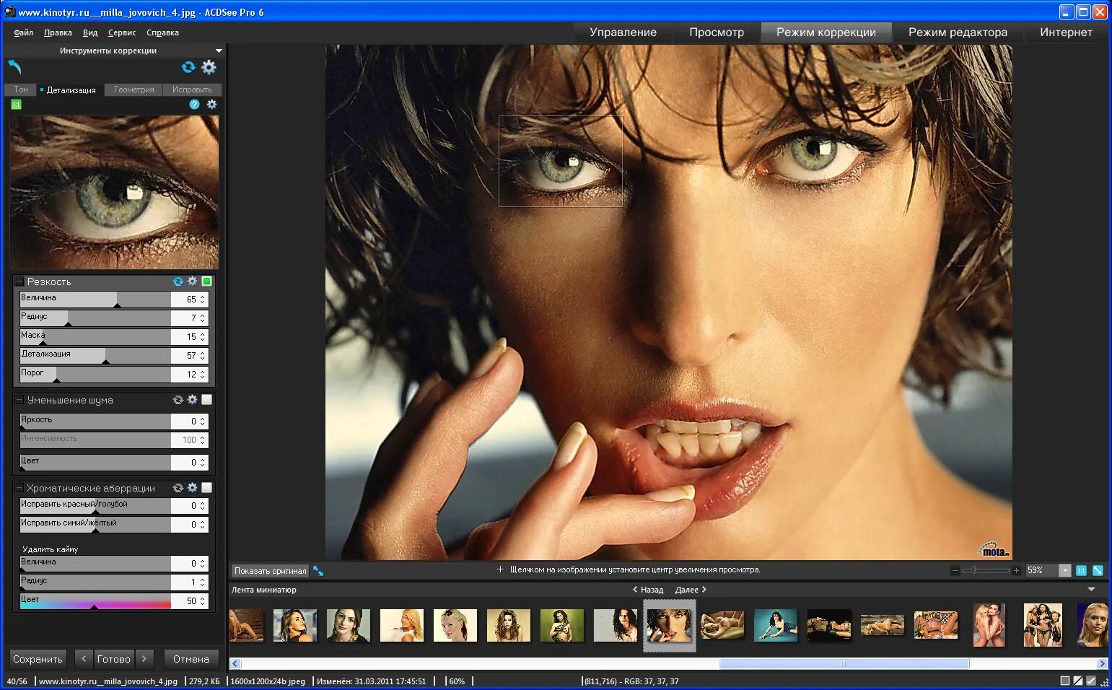Image resolution: width=1112 pixels, height=690 pixels.
Task: Collapse the Уменьшение шума group
Action: (19, 400)
